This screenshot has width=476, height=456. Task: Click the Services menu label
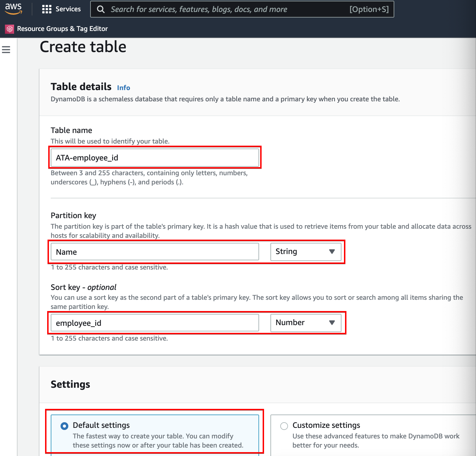[x=68, y=9]
